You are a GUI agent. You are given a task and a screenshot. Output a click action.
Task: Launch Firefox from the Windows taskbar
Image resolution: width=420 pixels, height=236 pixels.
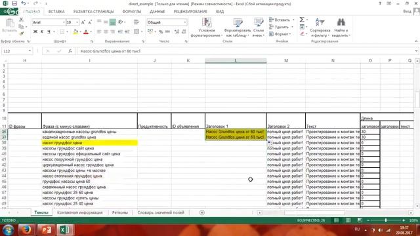click(26, 229)
